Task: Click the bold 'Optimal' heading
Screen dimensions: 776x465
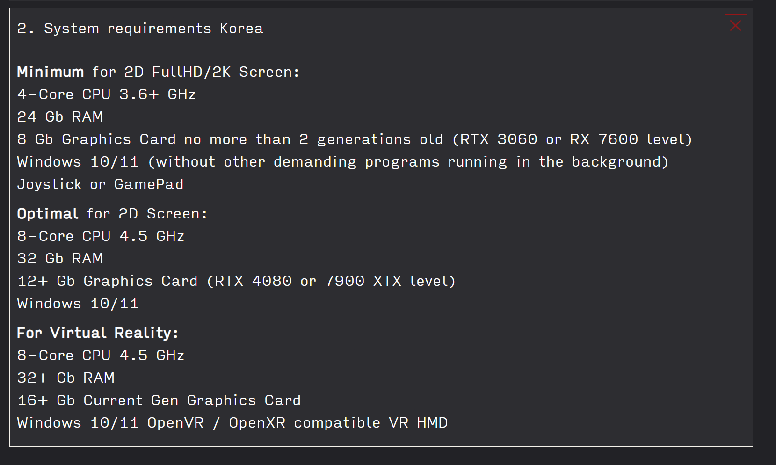Action: pyautogui.click(x=48, y=214)
